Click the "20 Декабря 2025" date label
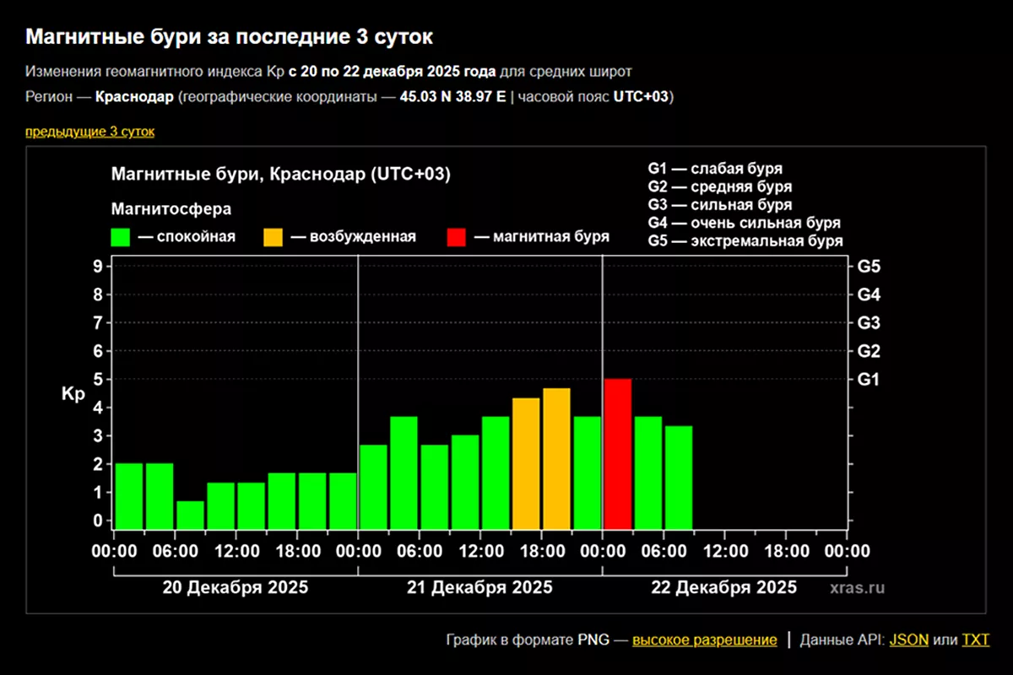This screenshot has width=1013, height=675. coord(236,587)
